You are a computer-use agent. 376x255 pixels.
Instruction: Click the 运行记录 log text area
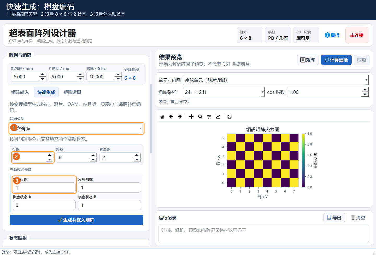click(x=263, y=233)
